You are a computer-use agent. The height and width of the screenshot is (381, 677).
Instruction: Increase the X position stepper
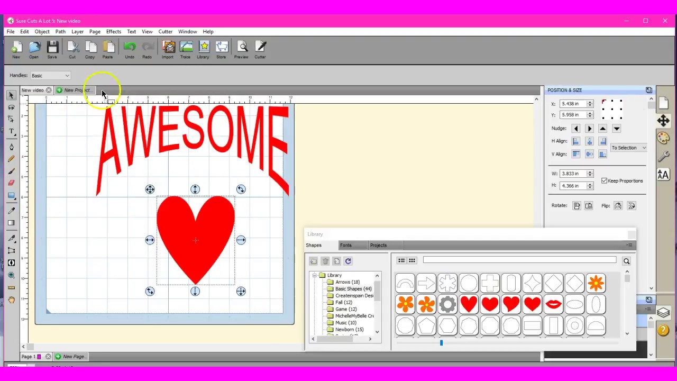(590, 102)
